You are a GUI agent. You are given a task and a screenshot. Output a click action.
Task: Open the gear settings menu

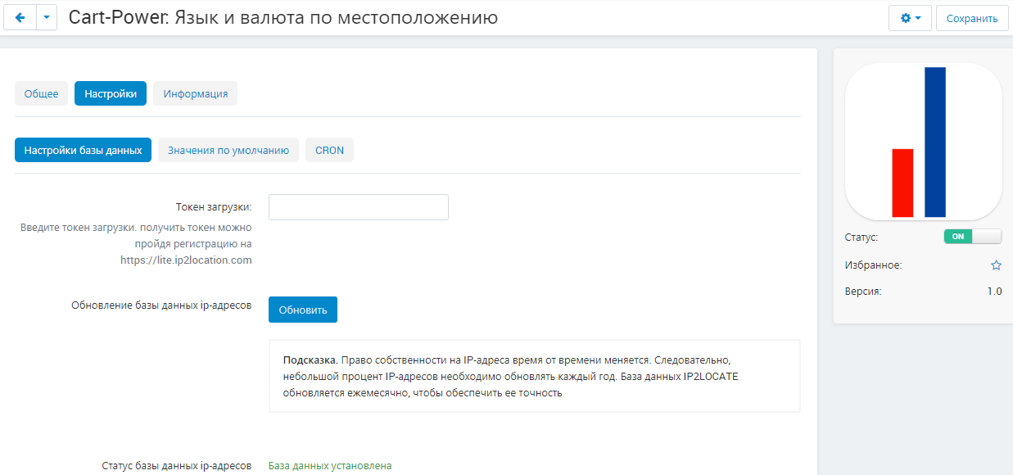[910, 18]
